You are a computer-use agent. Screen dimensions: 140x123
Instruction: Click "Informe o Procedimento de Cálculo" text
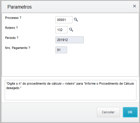coord(110,83)
